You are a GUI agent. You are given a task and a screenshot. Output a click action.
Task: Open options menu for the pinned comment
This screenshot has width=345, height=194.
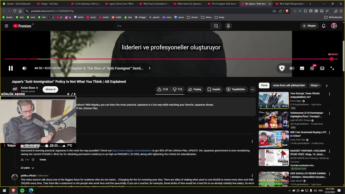click(252, 141)
